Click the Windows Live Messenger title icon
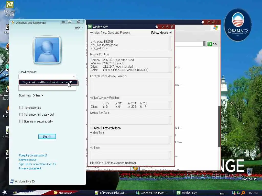The width and height of the screenshot is (262, 196). [13, 22]
